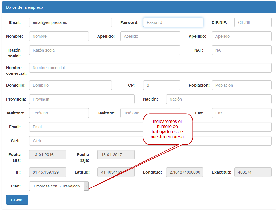Focus the Web address field

tap(85, 141)
